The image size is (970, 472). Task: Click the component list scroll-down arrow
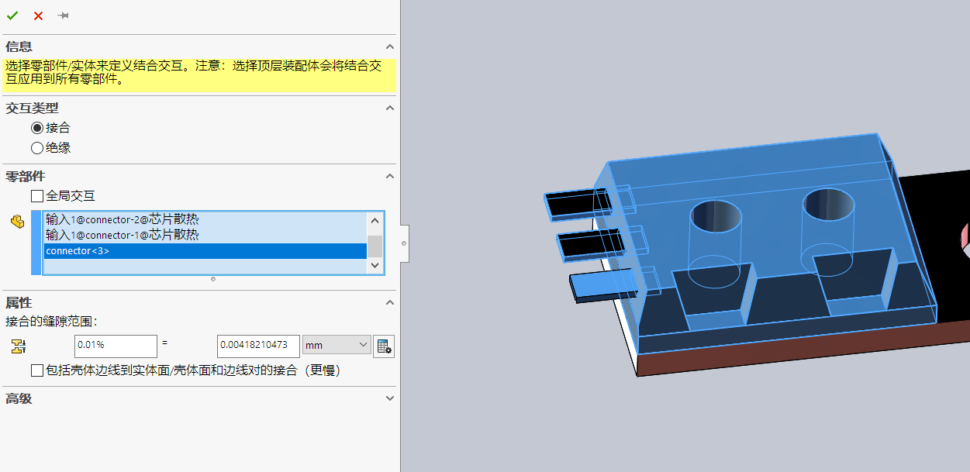pyautogui.click(x=375, y=265)
